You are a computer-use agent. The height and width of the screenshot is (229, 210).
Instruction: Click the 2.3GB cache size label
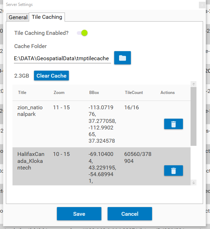pos(22,76)
